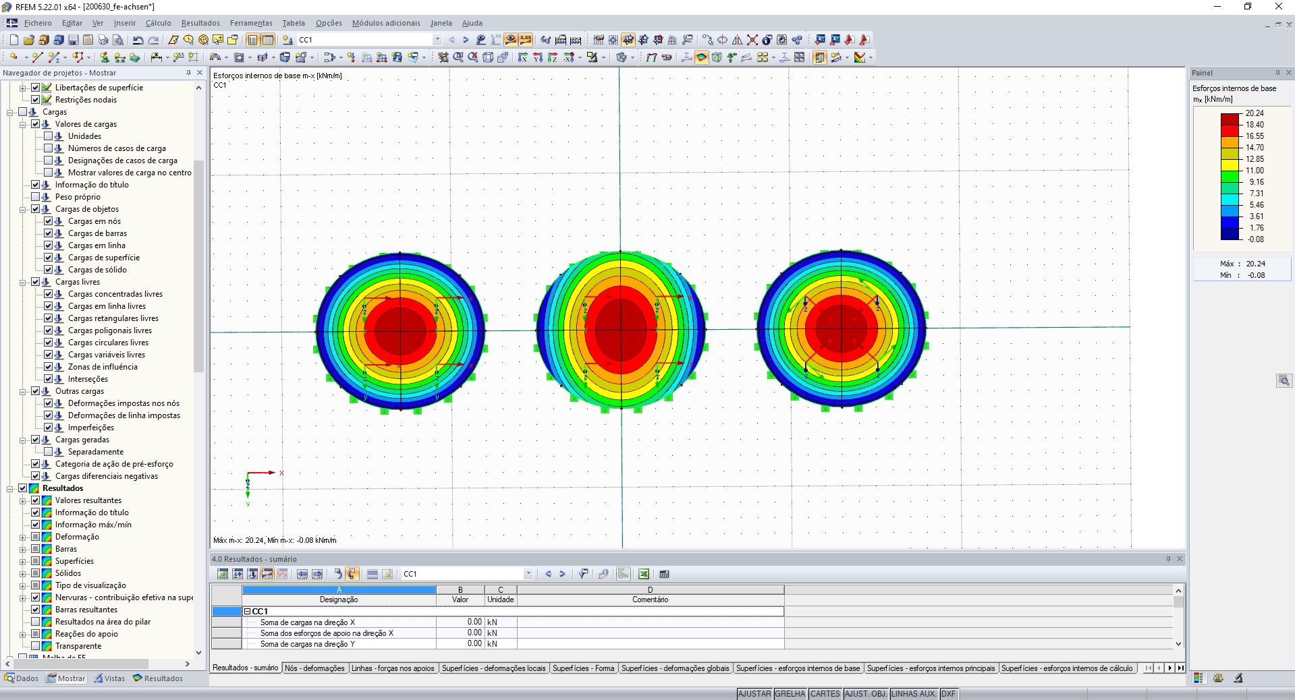Click the zoom window magnifier icon
This screenshot has height=700, width=1295.
click(458, 57)
